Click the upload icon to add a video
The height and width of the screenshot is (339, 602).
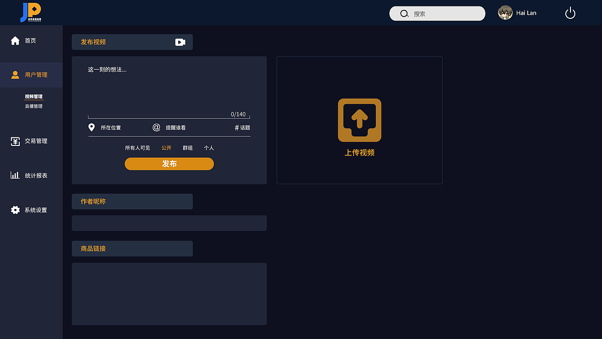pyautogui.click(x=359, y=120)
